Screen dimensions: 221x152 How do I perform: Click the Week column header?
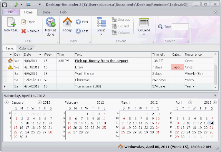[x=50, y=55]
